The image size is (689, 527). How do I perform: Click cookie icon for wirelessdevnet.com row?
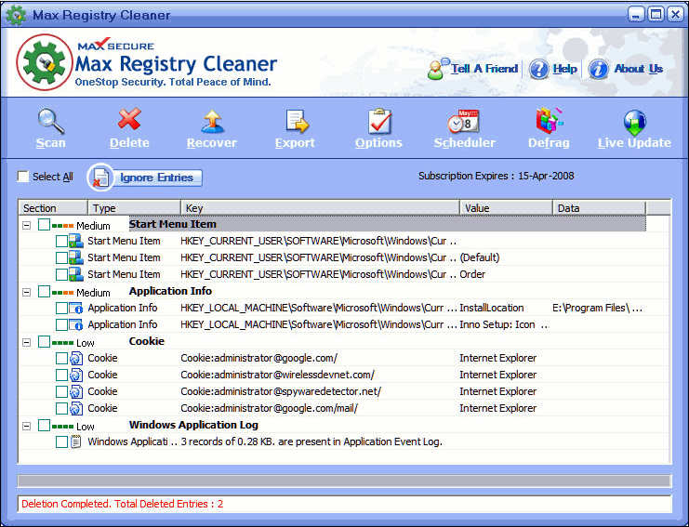[x=75, y=375]
